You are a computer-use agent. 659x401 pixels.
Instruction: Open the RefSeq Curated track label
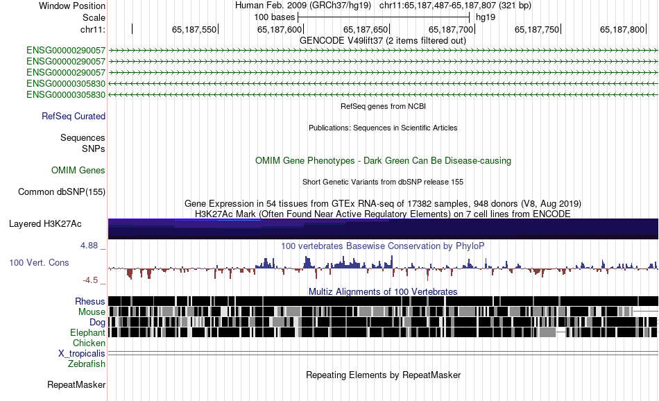(x=73, y=116)
